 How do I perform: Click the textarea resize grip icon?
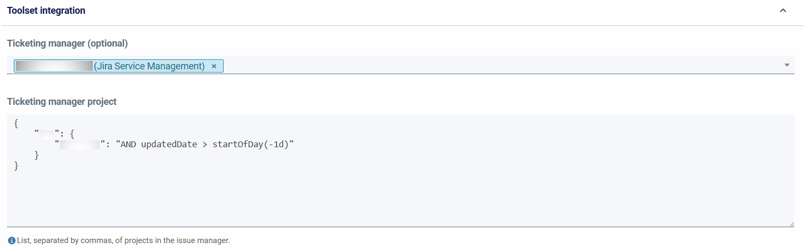(791, 224)
